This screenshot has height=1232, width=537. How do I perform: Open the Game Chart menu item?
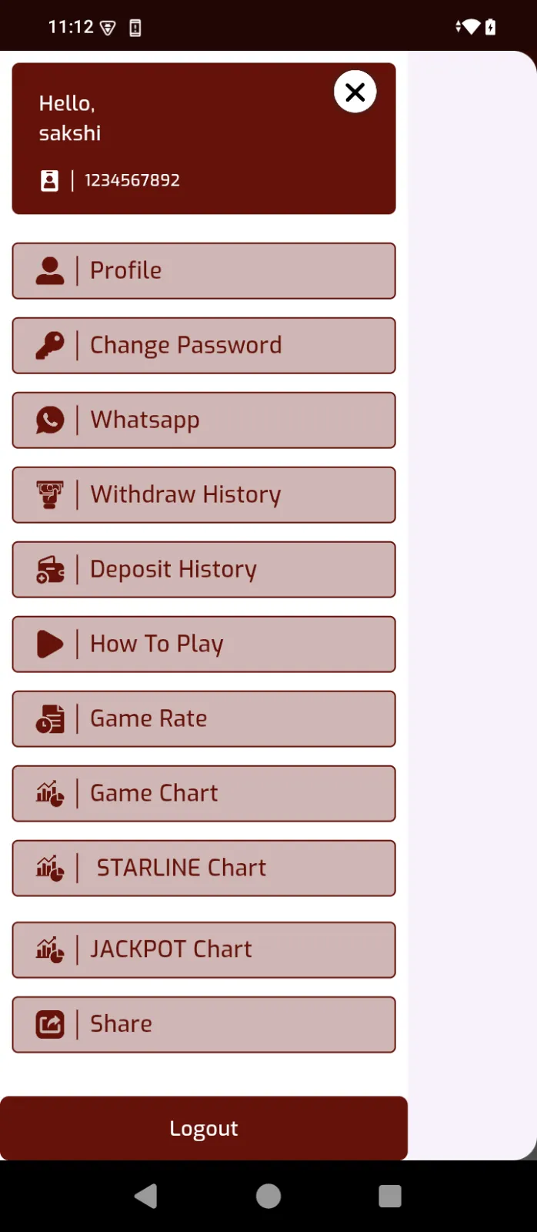[204, 793]
